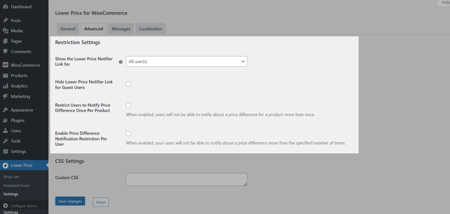The height and width of the screenshot is (214, 450).
Task: Enable Hide Lower Price Notifier Link checkbox
Action: (x=129, y=84)
